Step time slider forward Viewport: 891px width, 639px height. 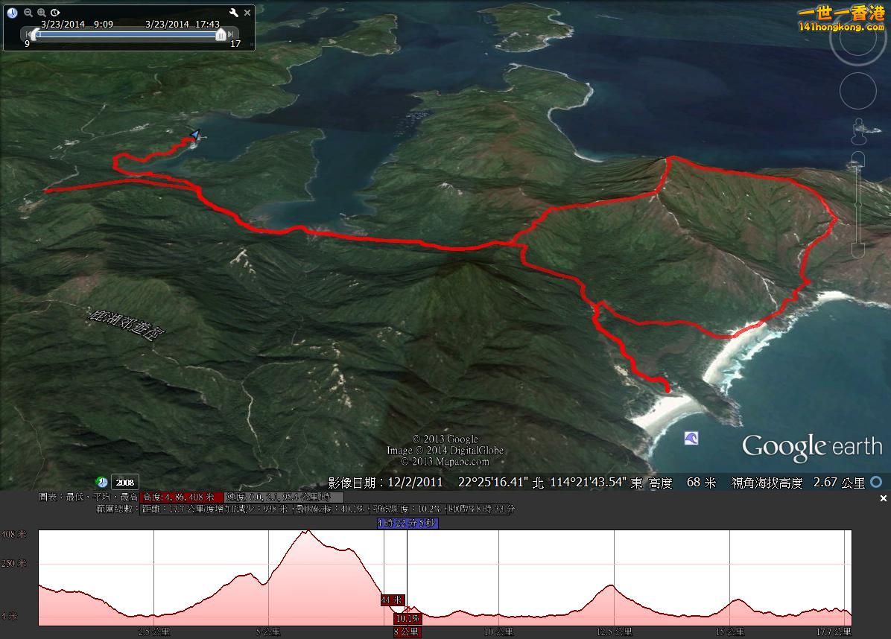point(232,34)
